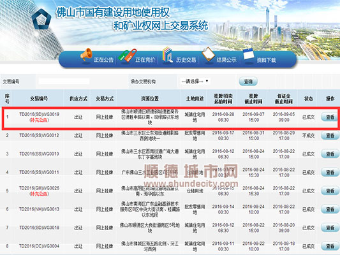Image resolution: width=340 pixels, height=255 pixels.
Task: Click location text 佛山市顺德区大良街道南区5号地块
Action: point(150,228)
